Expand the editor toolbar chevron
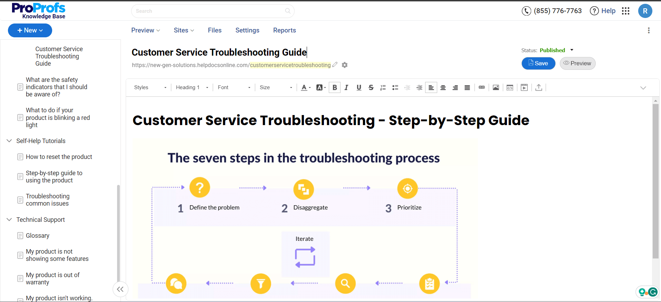This screenshot has width=661, height=302. pyautogui.click(x=643, y=88)
